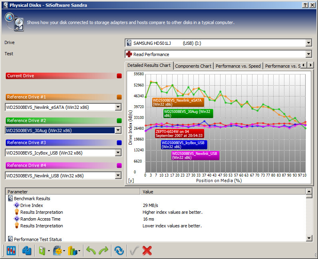Click the [y] axis toggle label

click(131, 180)
